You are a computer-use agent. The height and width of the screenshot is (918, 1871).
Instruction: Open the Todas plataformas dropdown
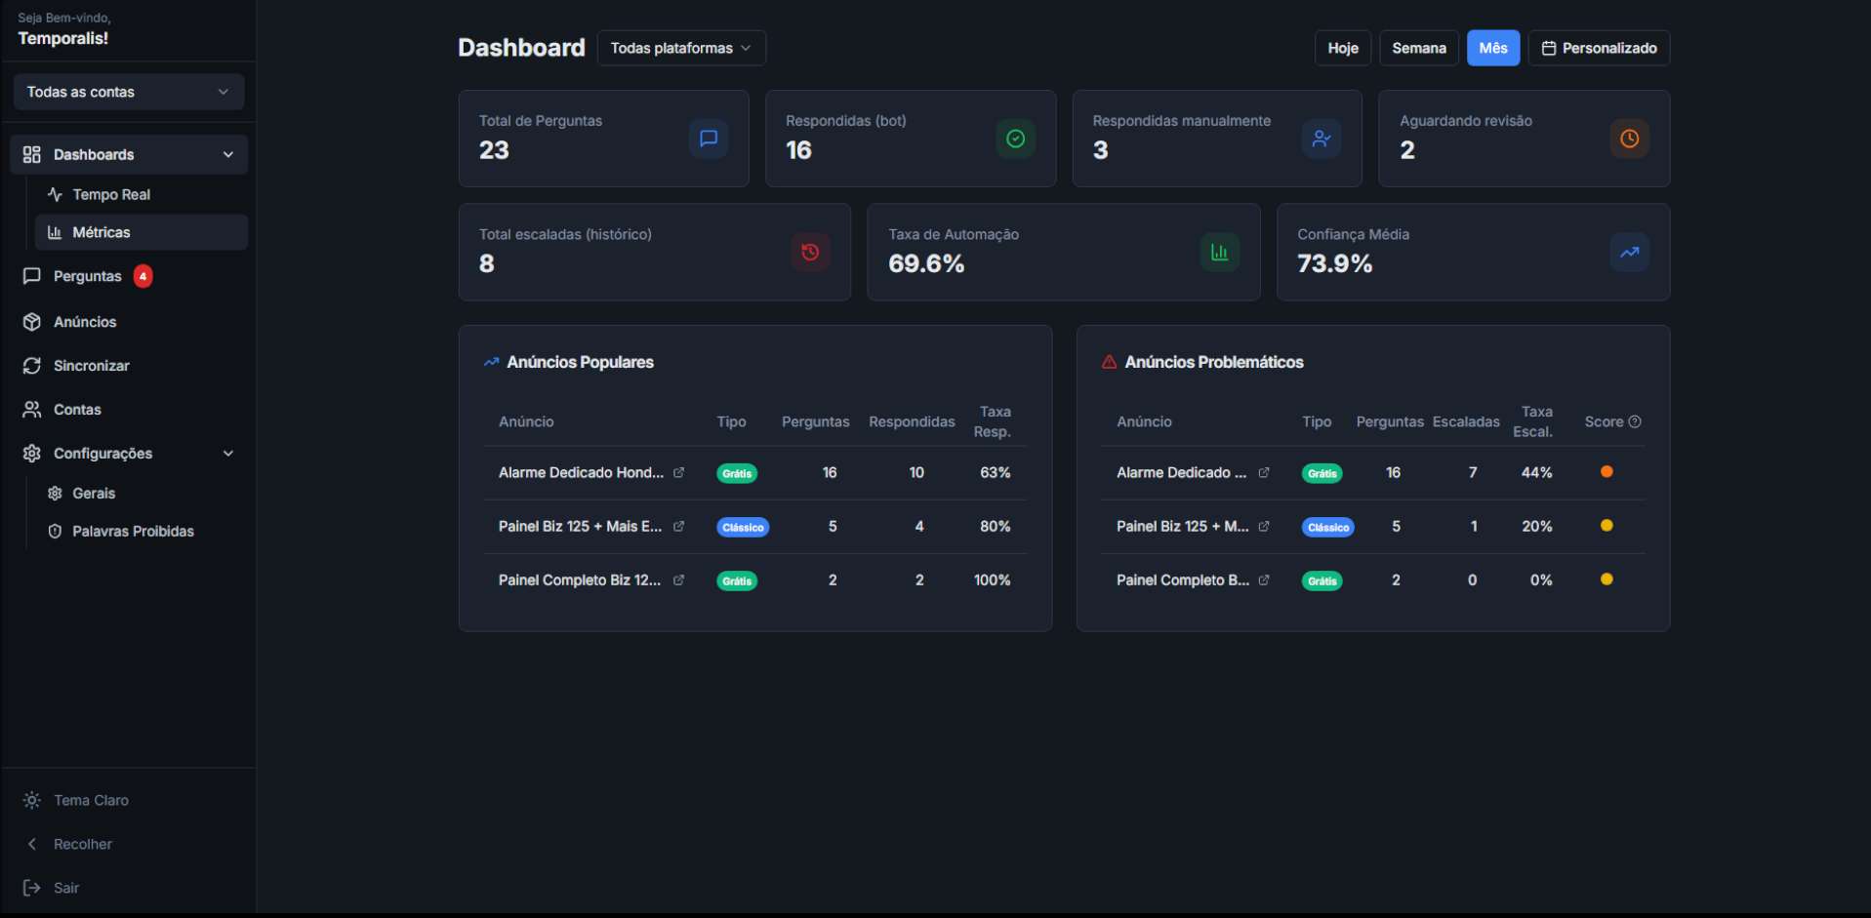(x=680, y=48)
